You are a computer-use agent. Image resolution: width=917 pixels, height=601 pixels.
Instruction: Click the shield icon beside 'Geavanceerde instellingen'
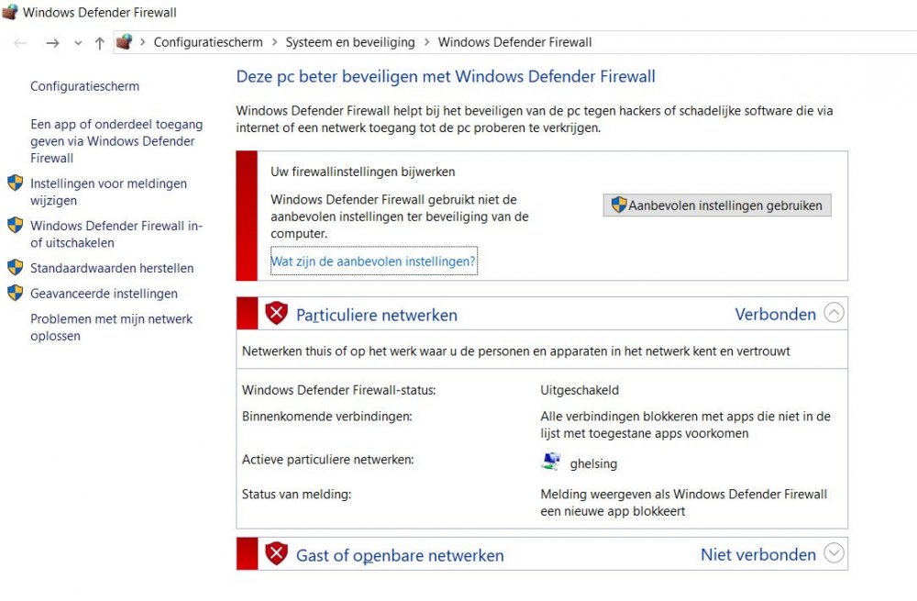(17, 293)
